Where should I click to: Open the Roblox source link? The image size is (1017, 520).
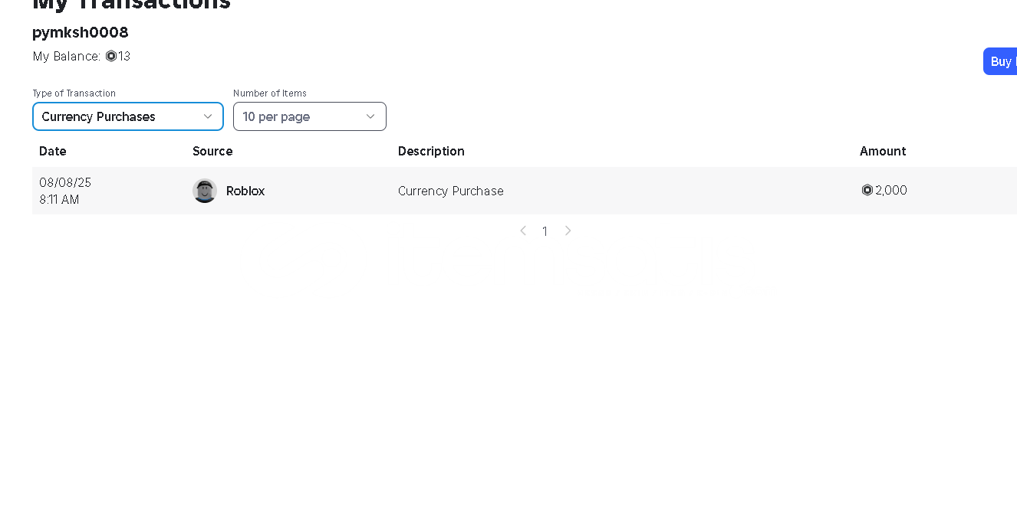245,191
